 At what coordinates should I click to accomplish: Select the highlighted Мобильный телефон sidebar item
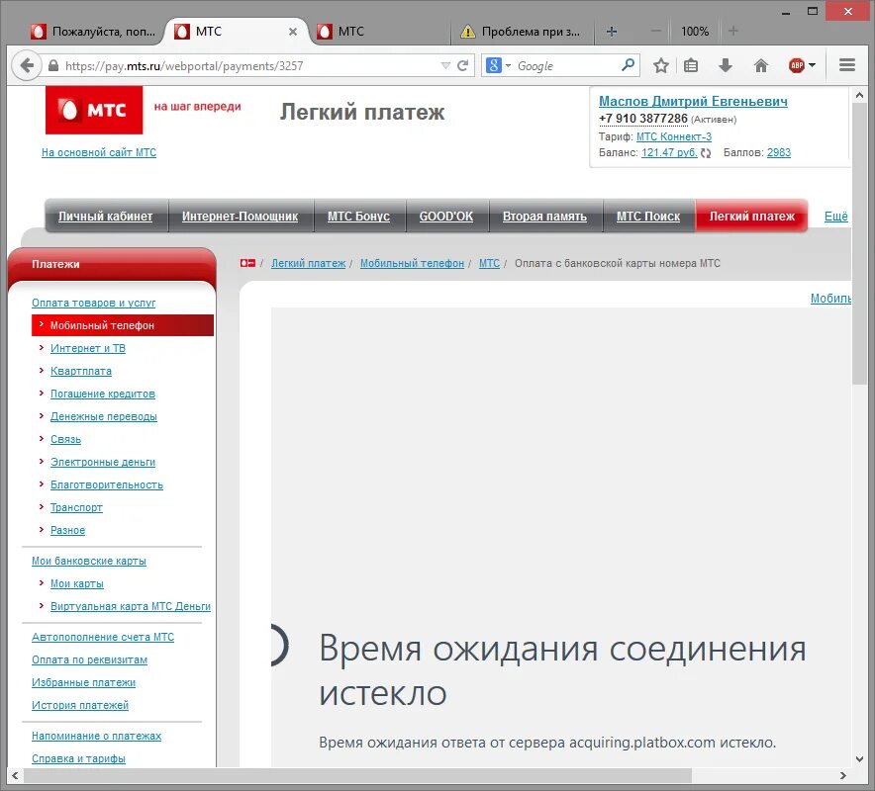point(123,325)
